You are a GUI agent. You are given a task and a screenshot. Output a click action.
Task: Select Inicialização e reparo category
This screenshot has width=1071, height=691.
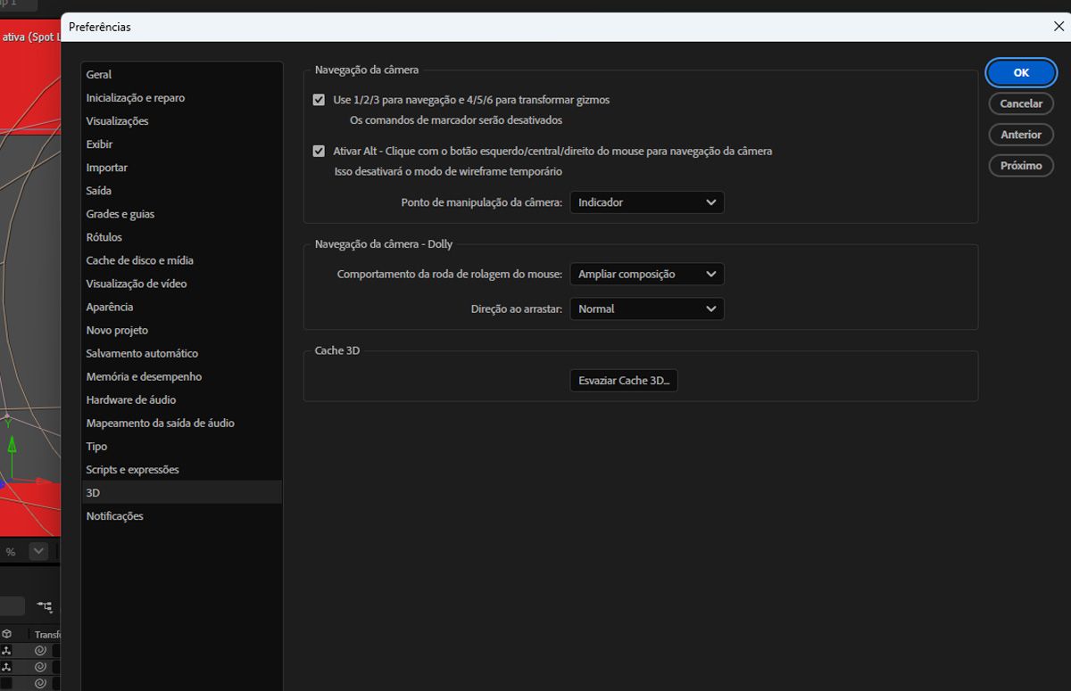[181, 98]
